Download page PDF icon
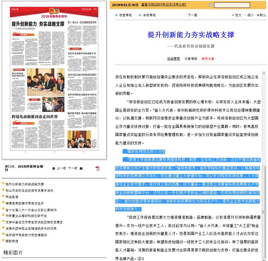268x261 pixels. click(97, 168)
